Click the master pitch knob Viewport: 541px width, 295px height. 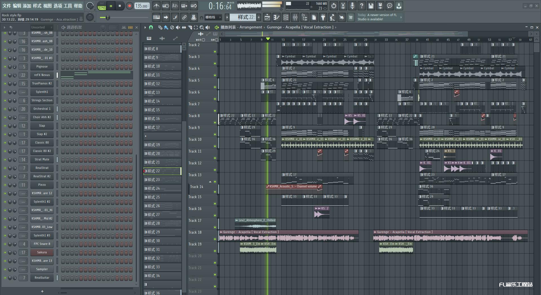point(90,17)
